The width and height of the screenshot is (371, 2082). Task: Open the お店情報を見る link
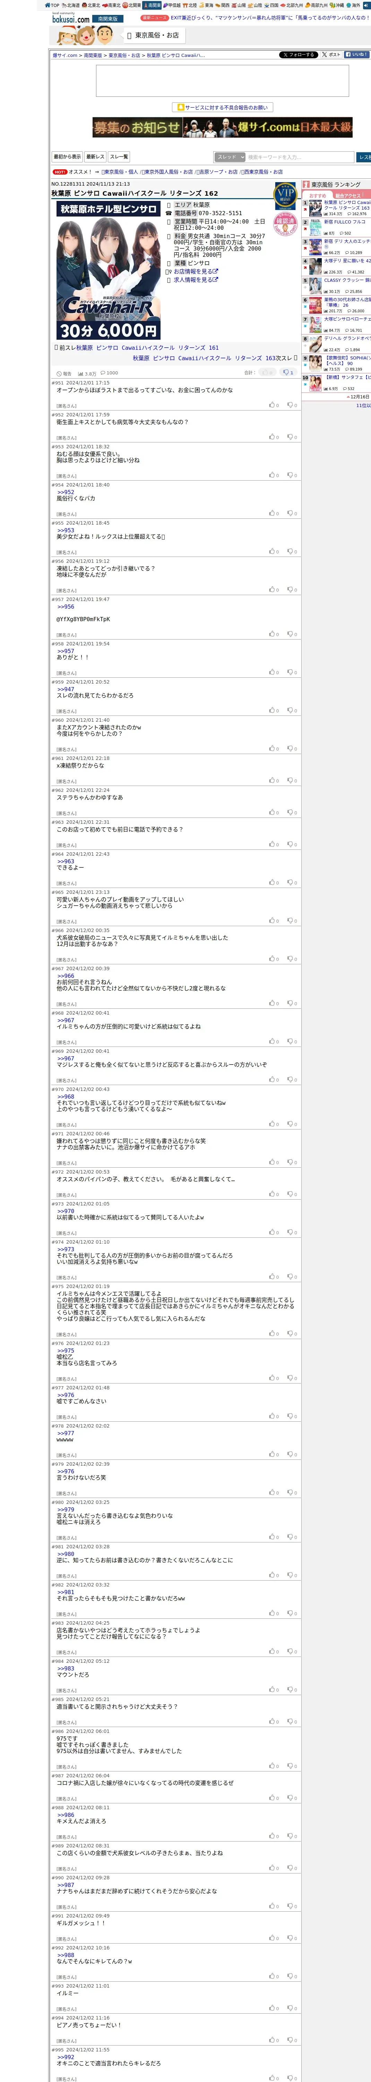coord(195,272)
